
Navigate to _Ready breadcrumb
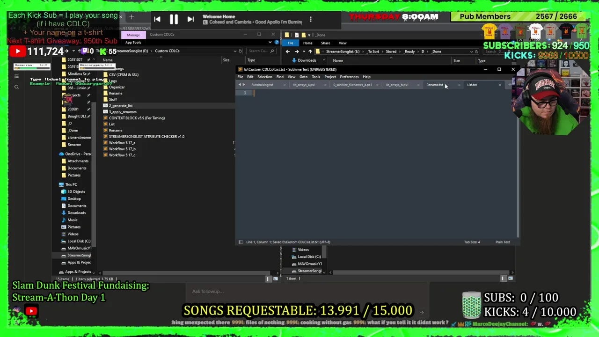tap(409, 51)
